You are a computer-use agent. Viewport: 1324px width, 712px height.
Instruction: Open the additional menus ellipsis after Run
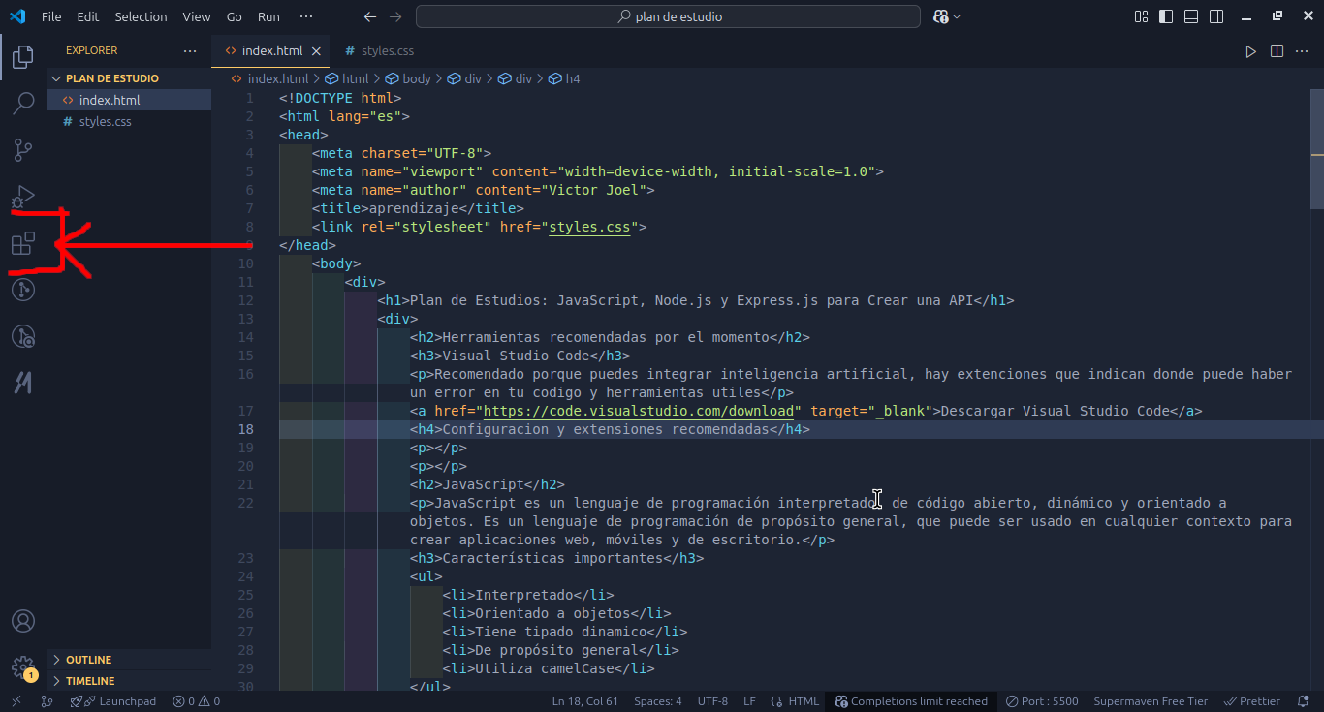(x=306, y=16)
